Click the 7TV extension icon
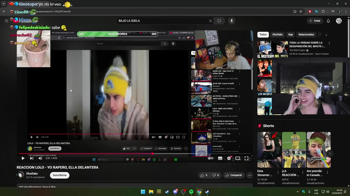Image resolution: width=350 pixels, height=196 pixels. (316, 11)
